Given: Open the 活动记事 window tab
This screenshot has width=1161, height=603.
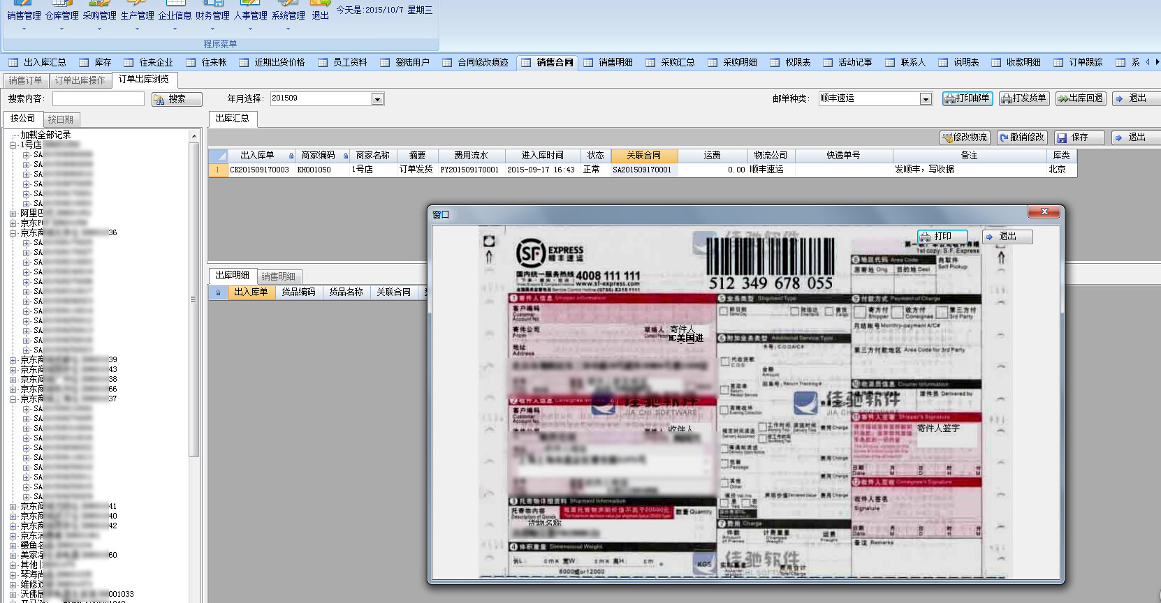Looking at the screenshot, I should pyautogui.click(x=847, y=62).
